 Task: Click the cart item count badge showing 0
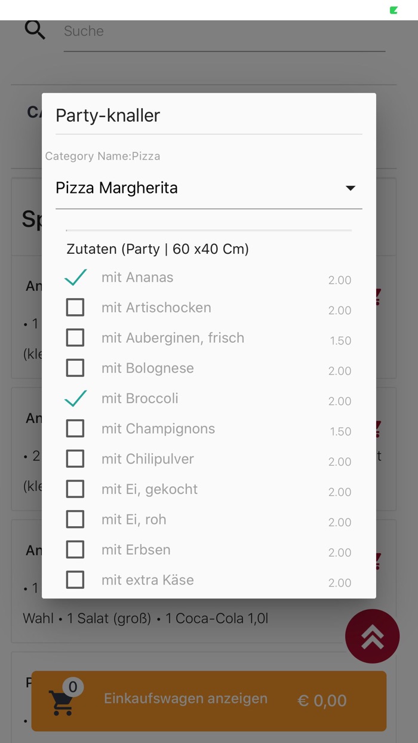tap(73, 687)
